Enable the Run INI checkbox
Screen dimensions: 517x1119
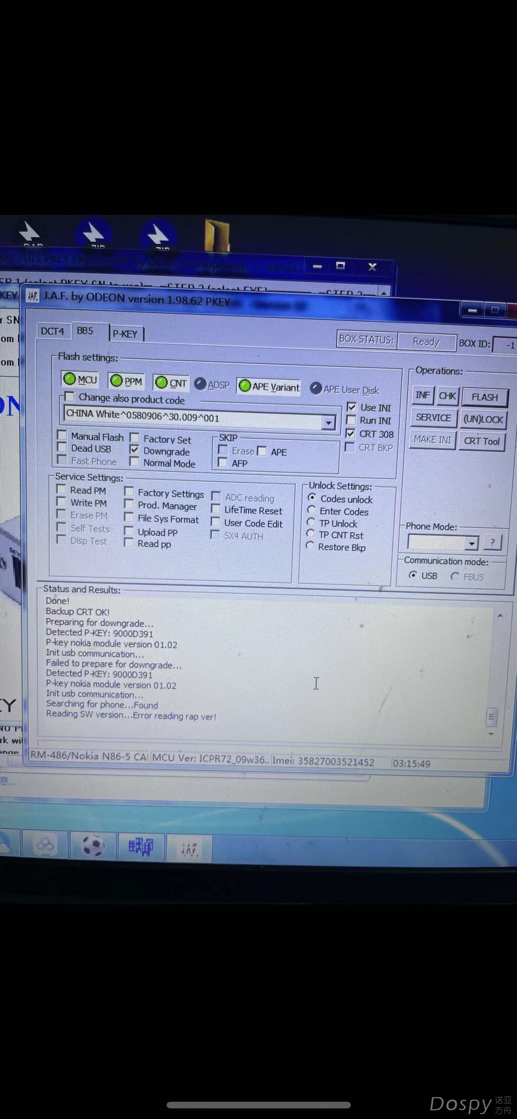tap(351, 420)
